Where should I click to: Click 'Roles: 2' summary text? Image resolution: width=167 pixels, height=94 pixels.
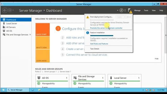[38, 72]
